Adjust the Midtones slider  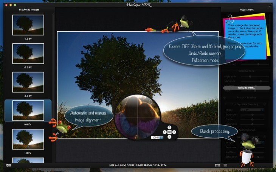point(255,81)
